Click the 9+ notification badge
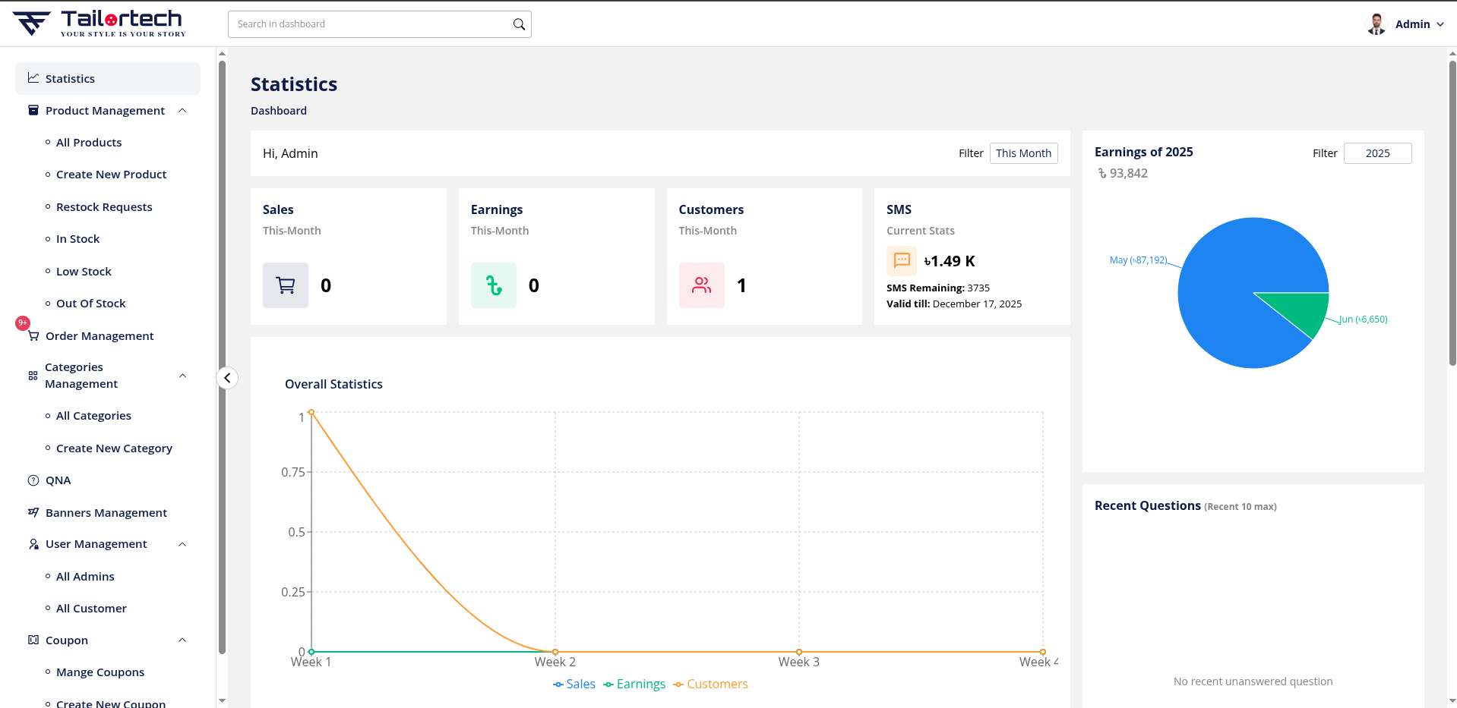The width and height of the screenshot is (1457, 708). click(x=23, y=323)
